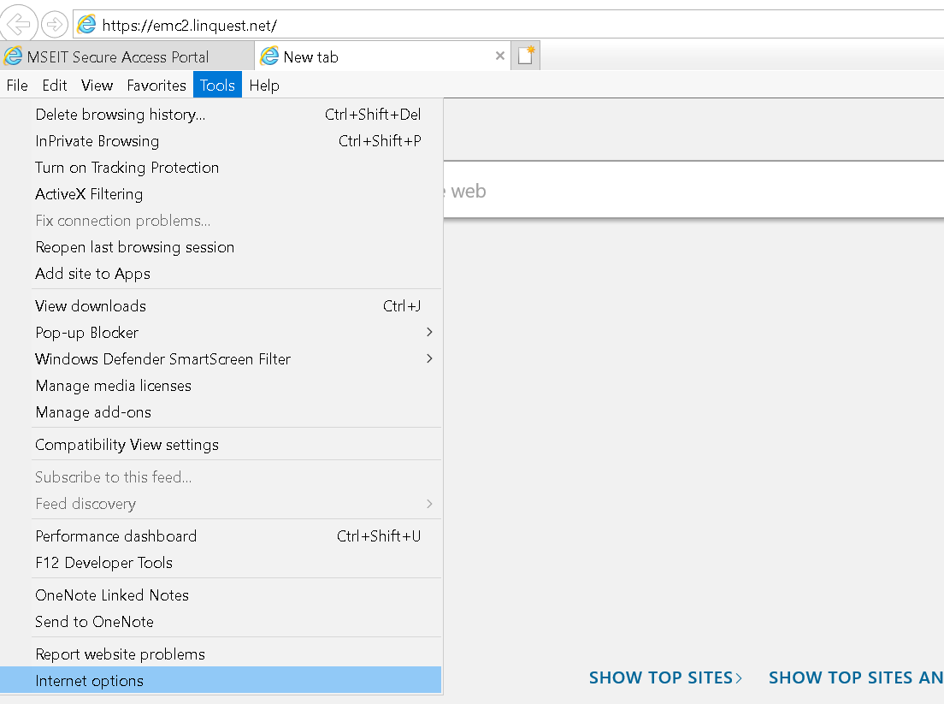The image size is (944, 704).
Task: Choose Reopen last browsing session
Action: (221, 247)
